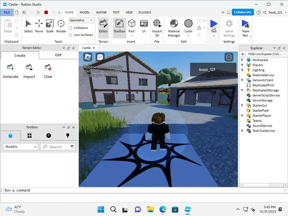Expand the StarterGui node
This screenshot has width=288, height=216.
point(242,105)
